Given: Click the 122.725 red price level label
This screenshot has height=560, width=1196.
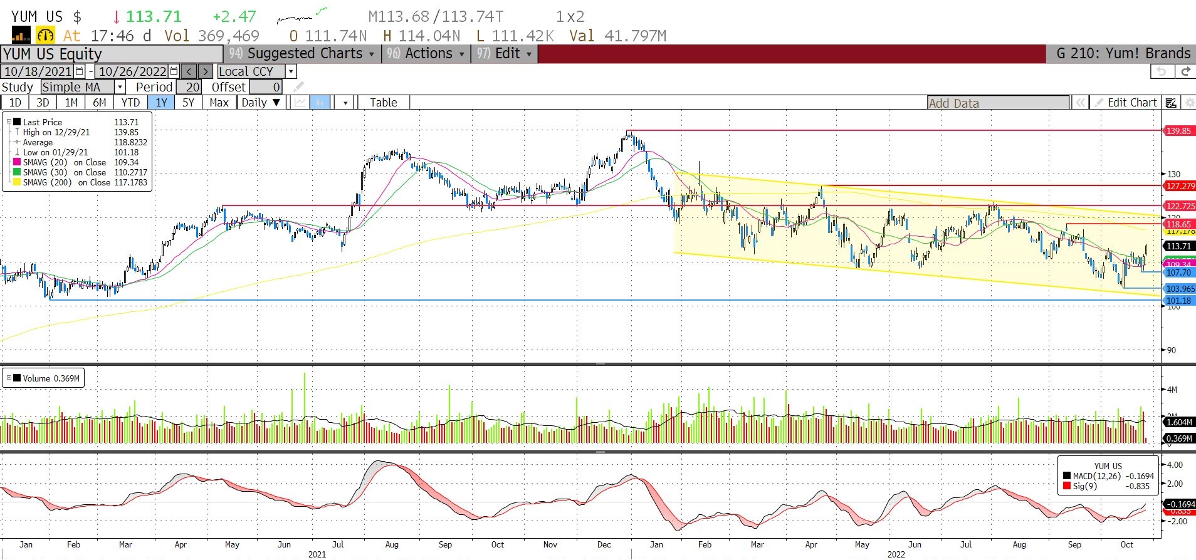Looking at the screenshot, I should tap(1180, 206).
